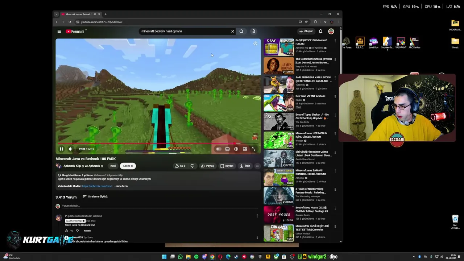Open Steam from taskbar
This screenshot has width=464, height=261.
[x=236, y=257]
